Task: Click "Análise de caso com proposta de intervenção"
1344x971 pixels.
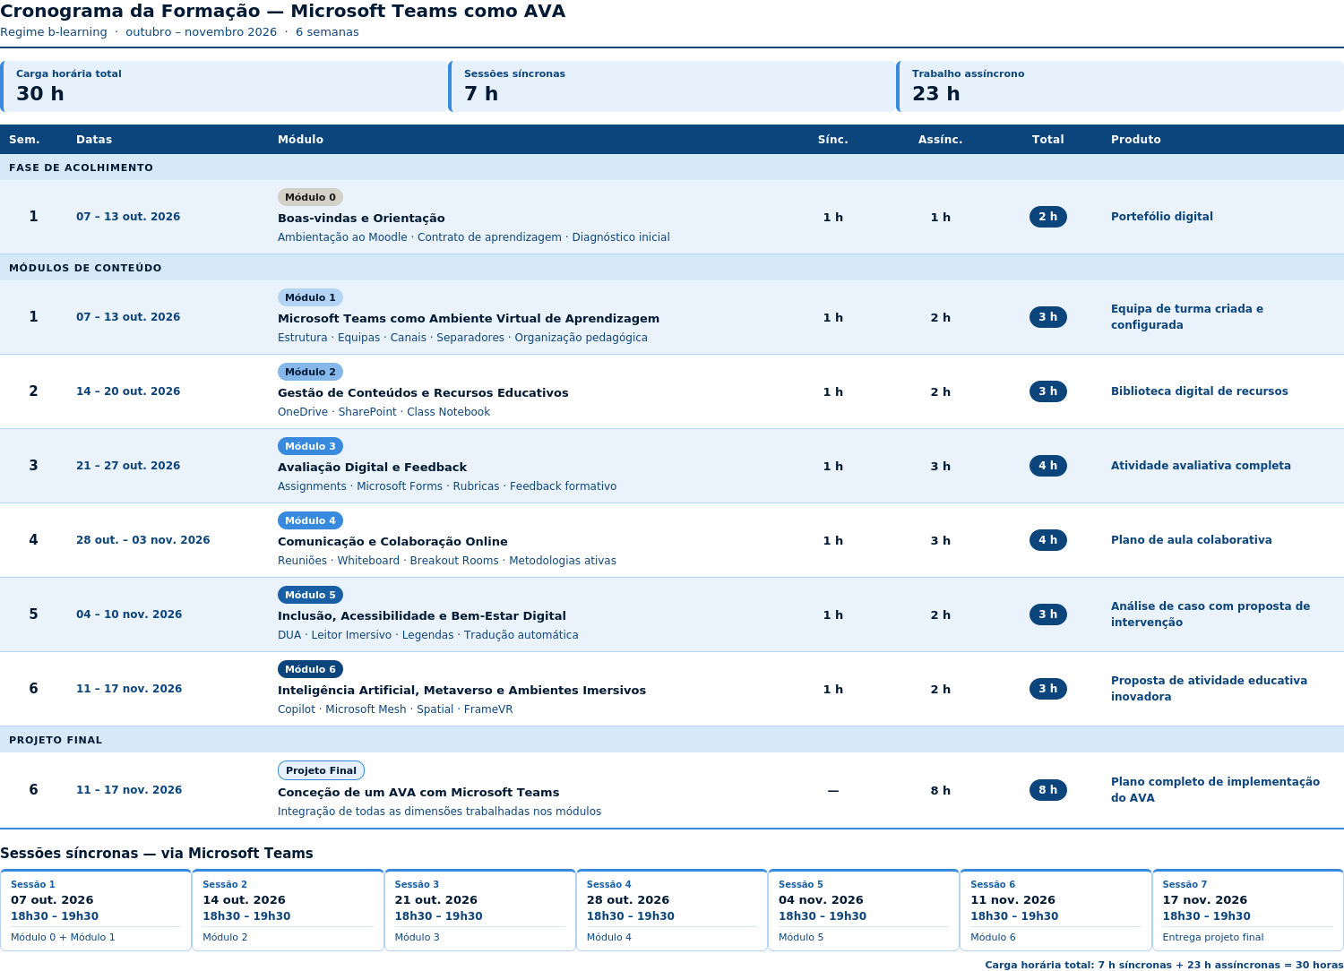Action: (1210, 614)
